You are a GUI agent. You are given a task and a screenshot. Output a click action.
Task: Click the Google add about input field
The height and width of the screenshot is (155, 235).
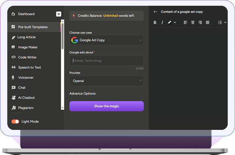pos(106,61)
